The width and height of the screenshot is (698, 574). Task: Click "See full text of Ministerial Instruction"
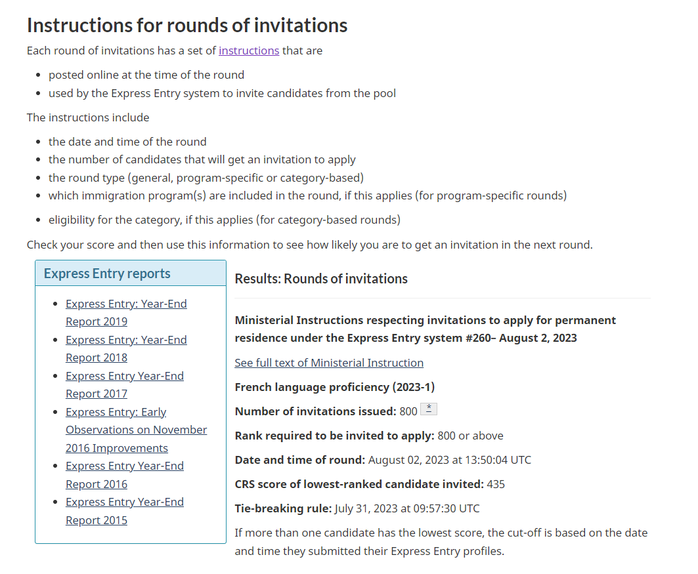tap(329, 363)
